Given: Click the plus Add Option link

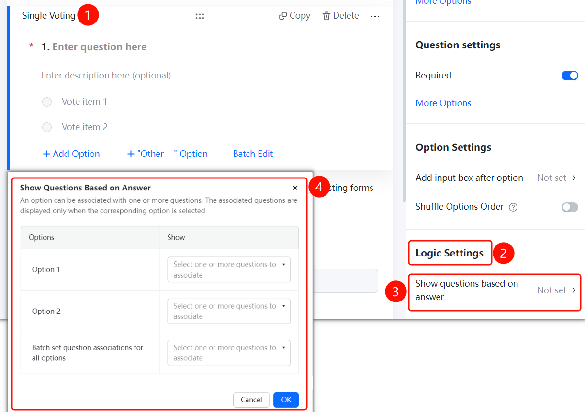Looking at the screenshot, I should (71, 154).
